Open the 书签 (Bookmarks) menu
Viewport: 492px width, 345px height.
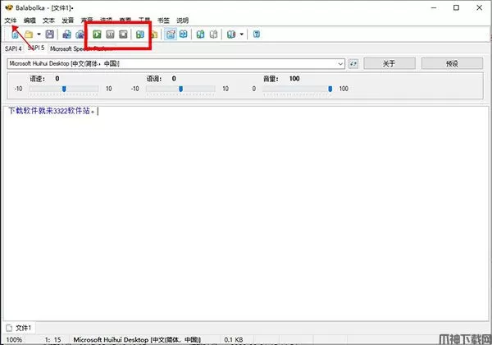click(162, 20)
